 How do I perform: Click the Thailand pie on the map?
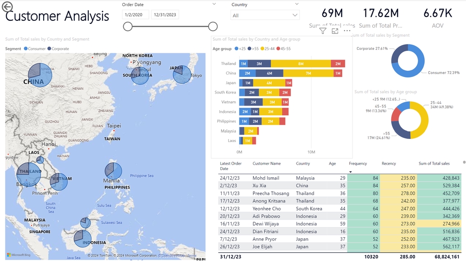pyautogui.click(x=29, y=175)
